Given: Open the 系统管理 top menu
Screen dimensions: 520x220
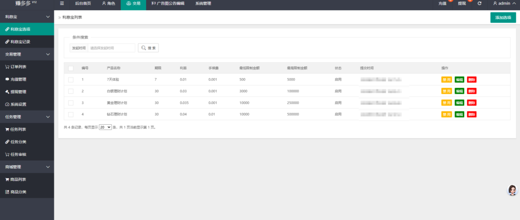Looking at the screenshot, I should [x=203, y=4].
